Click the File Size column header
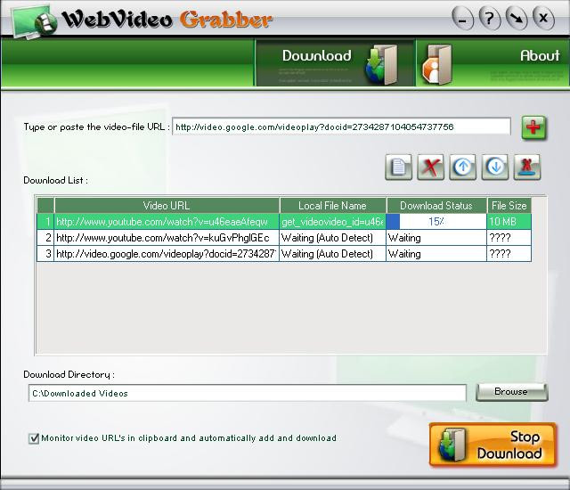Image resolution: width=570 pixels, height=490 pixels. pyautogui.click(x=509, y=206)
